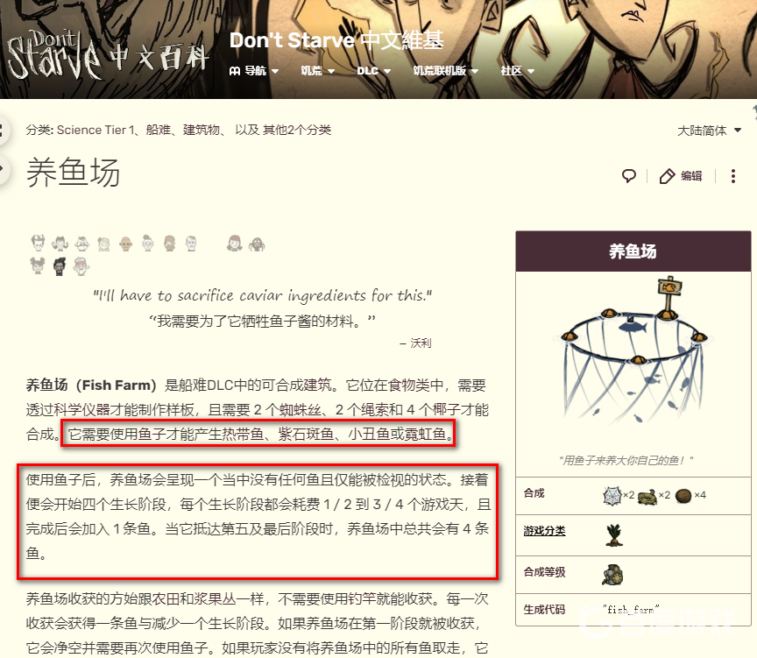Click the 其他2个分类 more categories link
The width and height of the screenshot is (757, 658).
coord(296,130)
